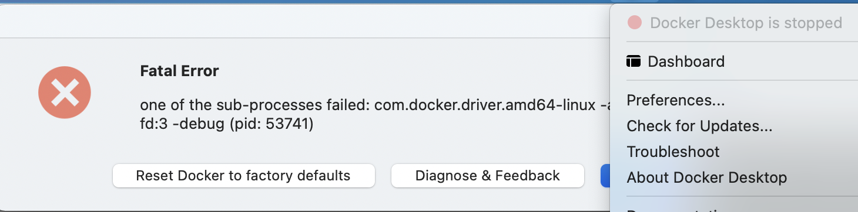Click the red stopped status dot

pos(635,23)
